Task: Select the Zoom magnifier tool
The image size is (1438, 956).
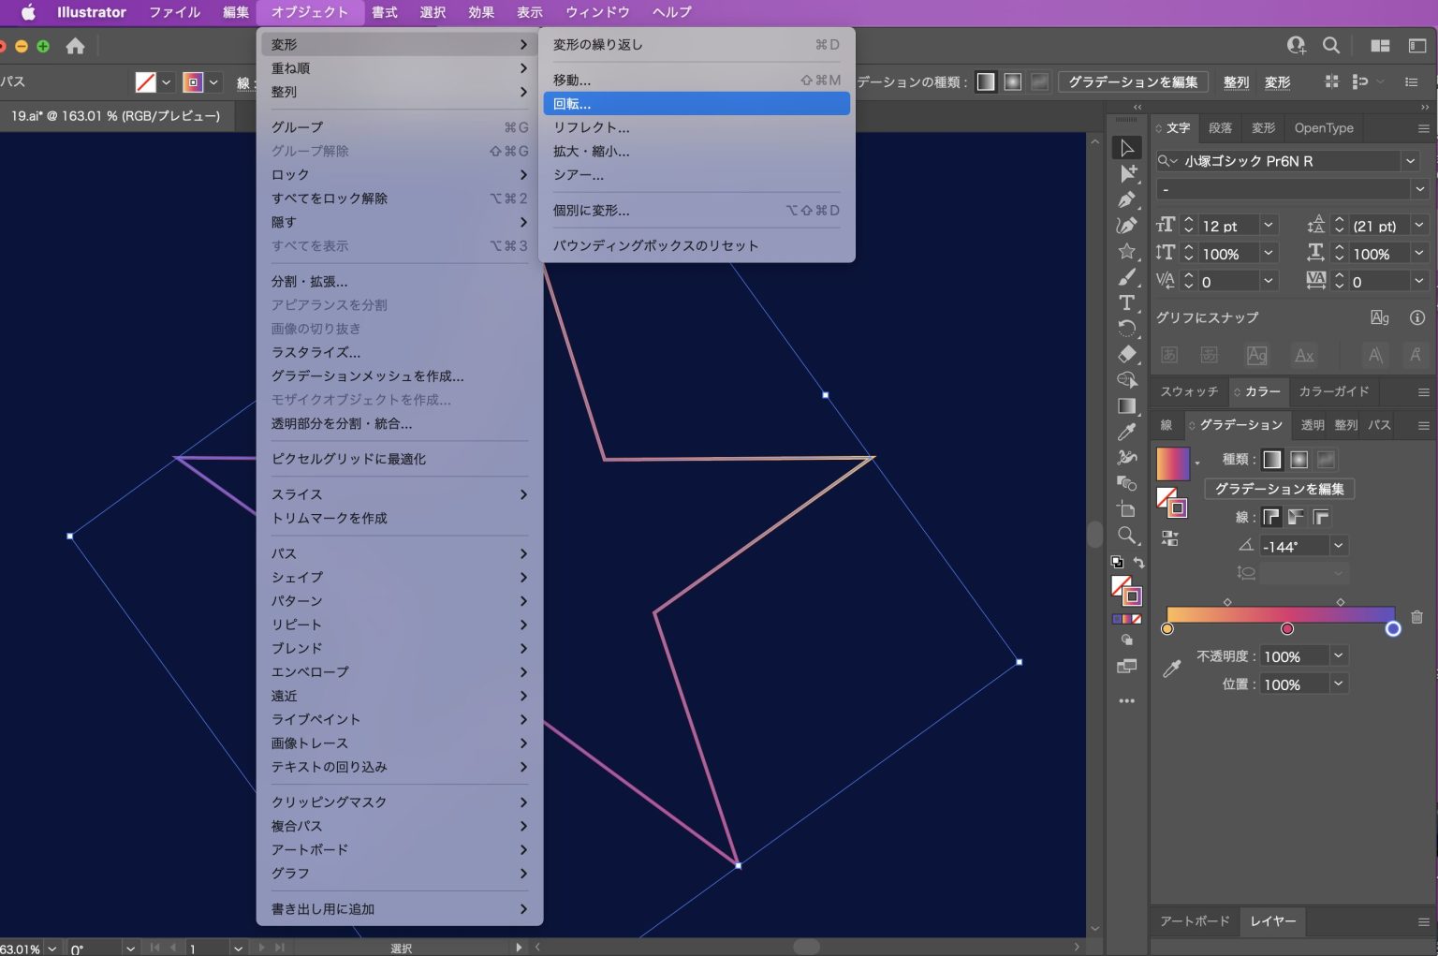Action: coord(1127,536)
